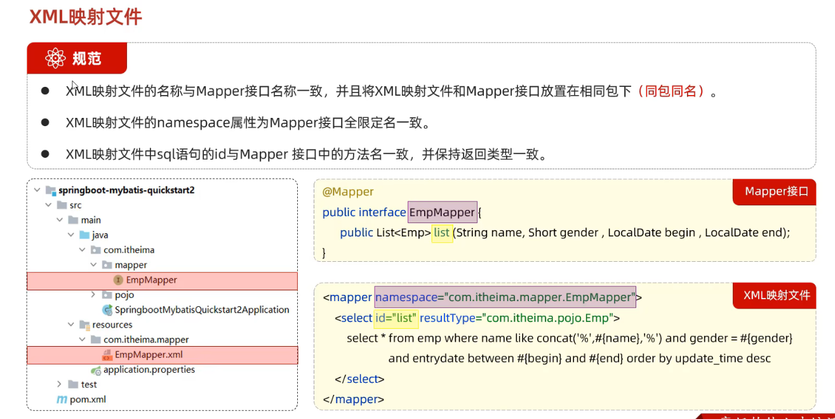Click the red Mapper接口 label
This screenshot has height=419, width=835.
[776, 191]
